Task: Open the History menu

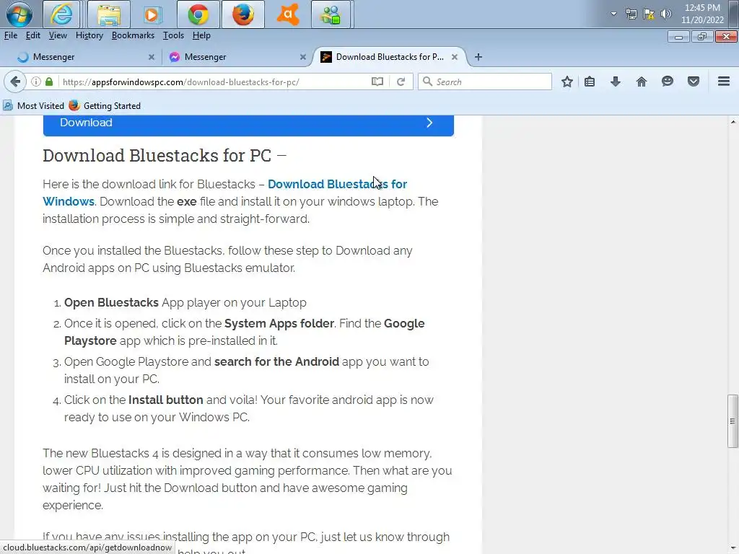Action: click(x=89, y=35)
